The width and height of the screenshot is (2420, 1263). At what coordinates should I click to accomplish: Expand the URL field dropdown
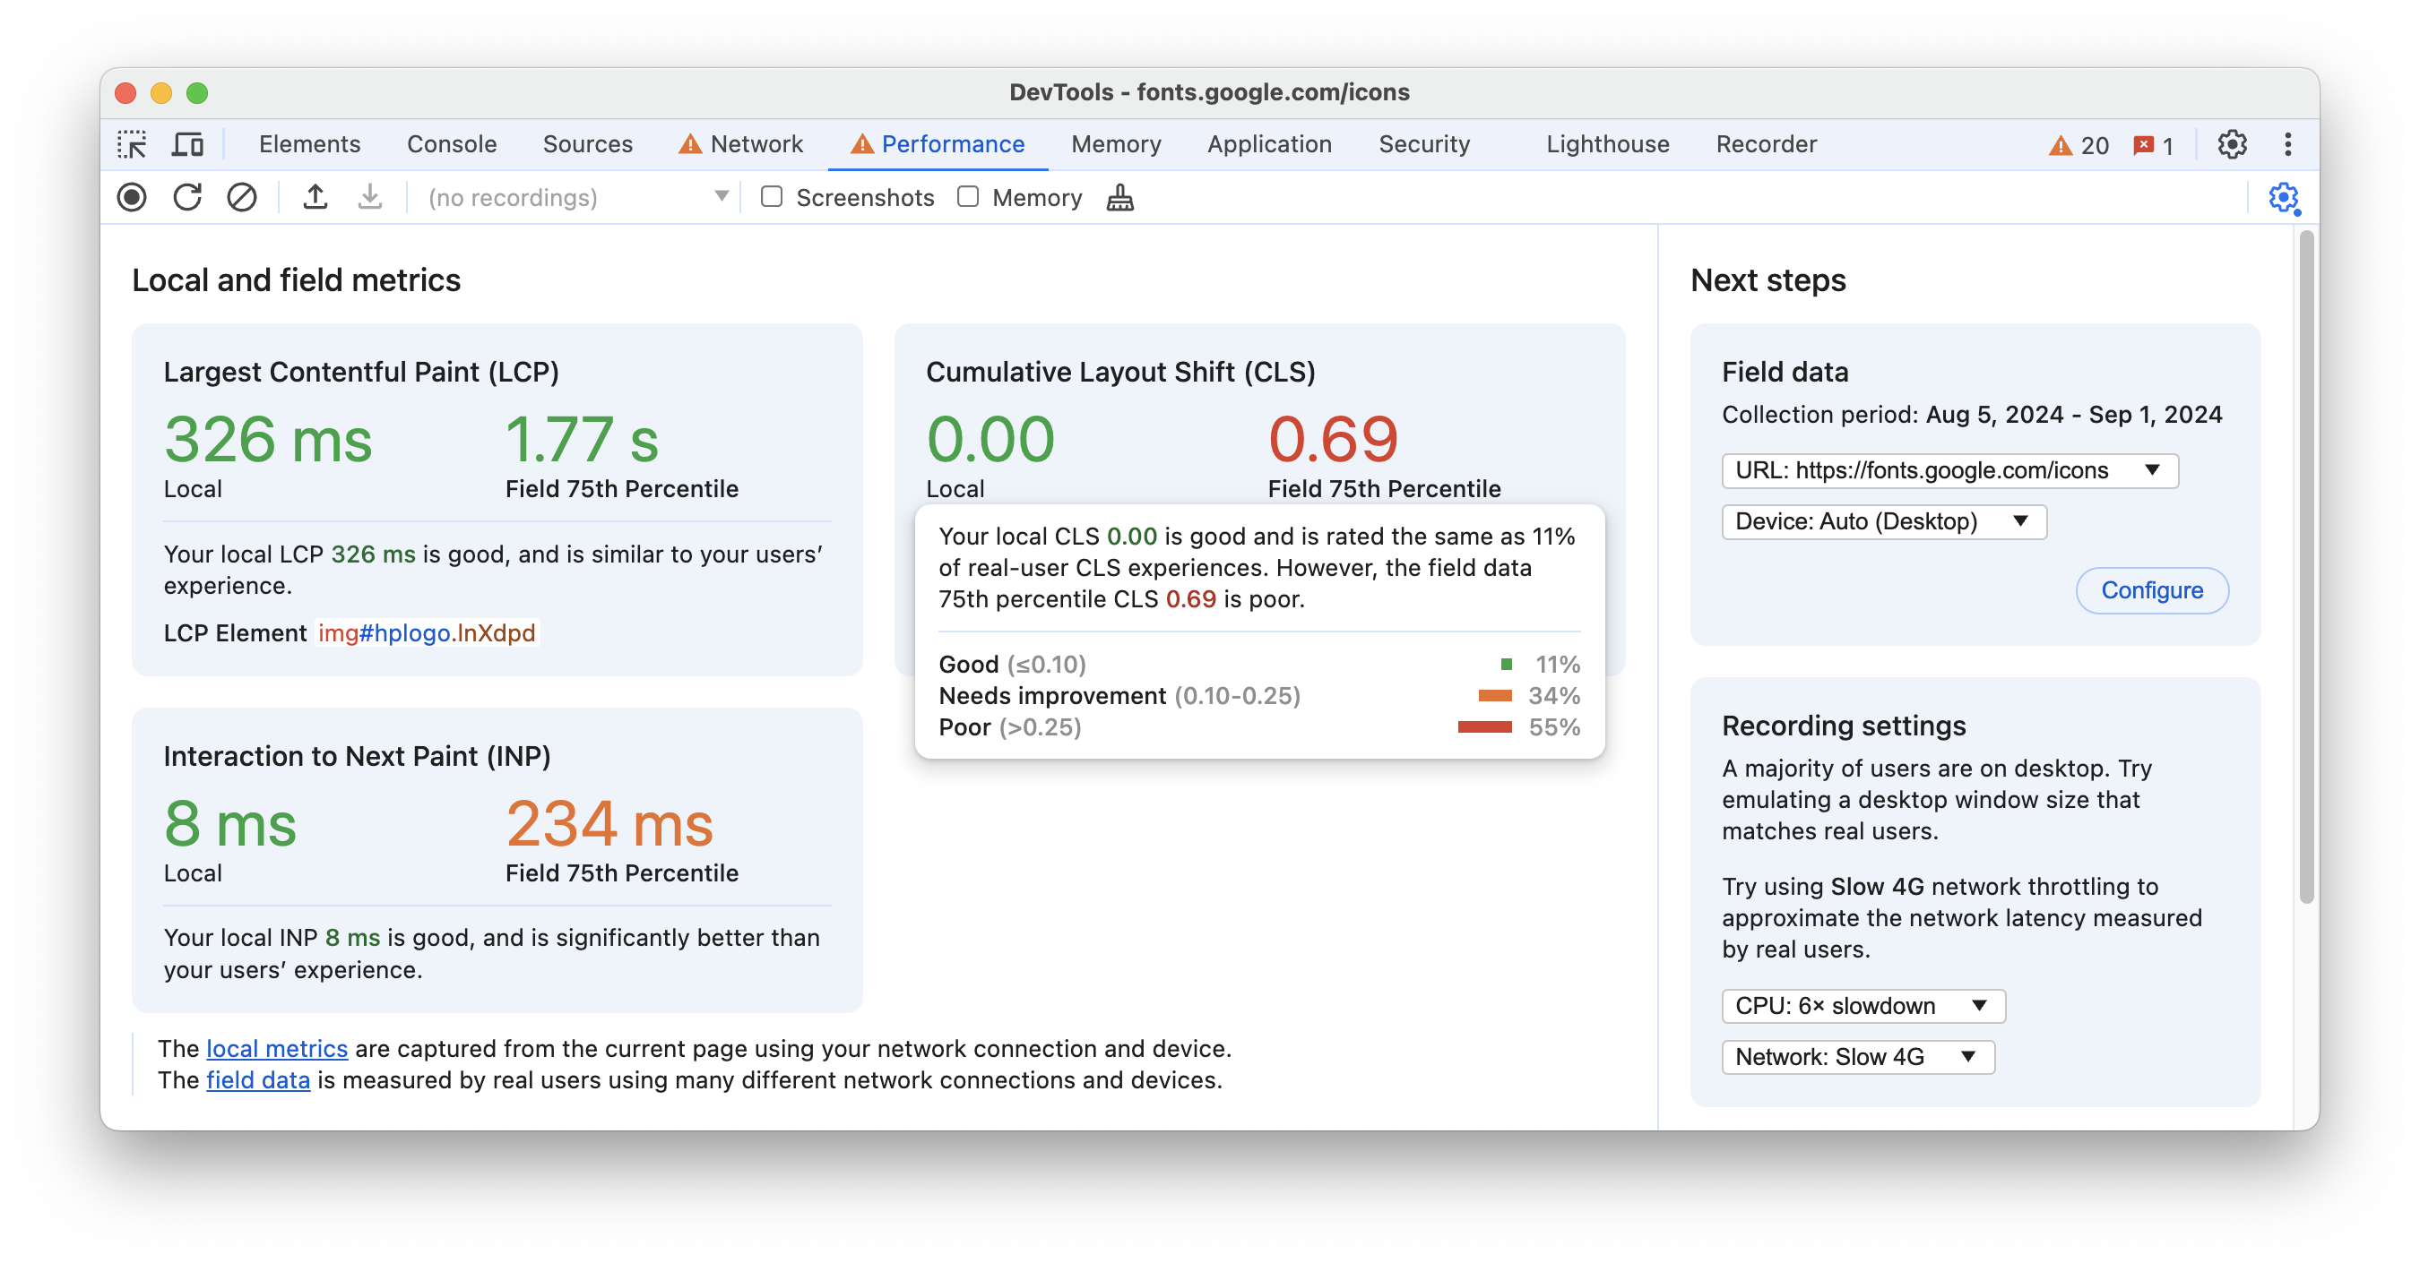(2156, 470)
